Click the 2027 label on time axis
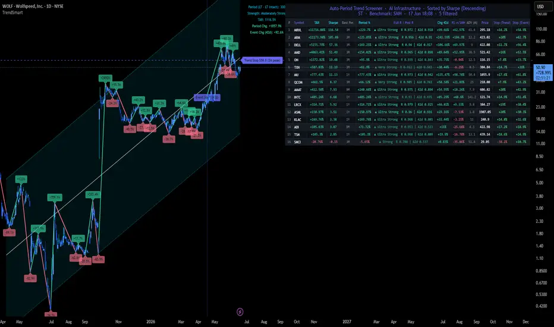Image resolution: width=554 pixels, height=327 pixels. coord(347,322)
